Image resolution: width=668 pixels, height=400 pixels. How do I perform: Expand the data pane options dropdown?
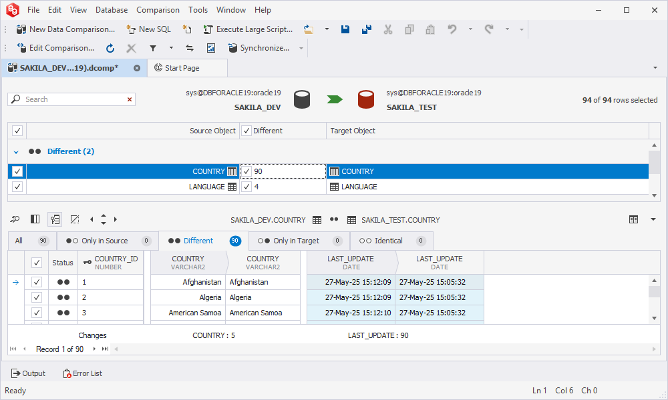click(x=653, y=219)
